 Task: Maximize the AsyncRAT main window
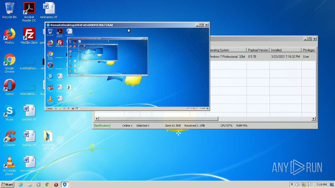pos(310,39)
